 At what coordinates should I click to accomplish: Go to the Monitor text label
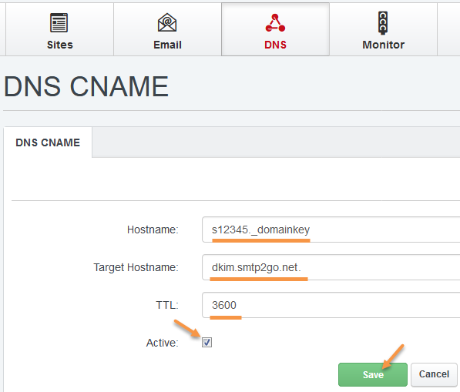pyautogui.click(x=384, y=45)
